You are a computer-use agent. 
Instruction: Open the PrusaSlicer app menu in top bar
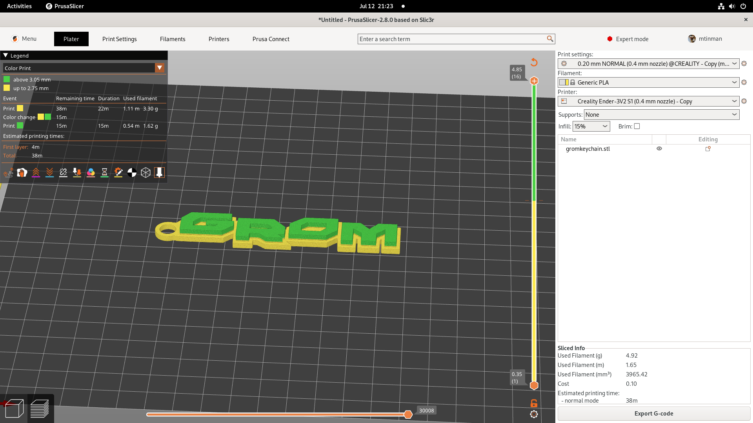tap(65, 6)
